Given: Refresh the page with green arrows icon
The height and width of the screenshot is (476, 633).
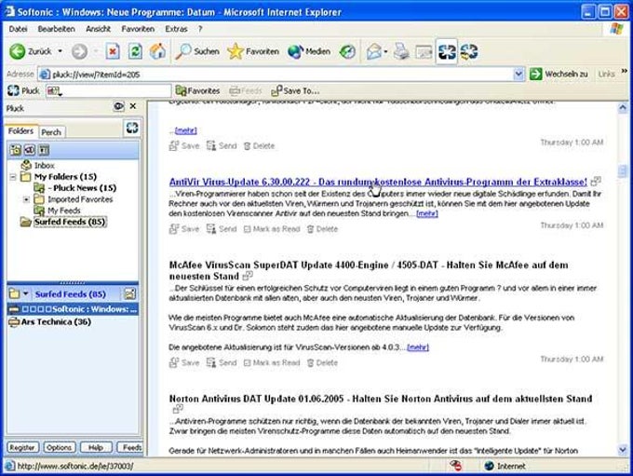Looking at the screenshot, I should pos(135,52).
